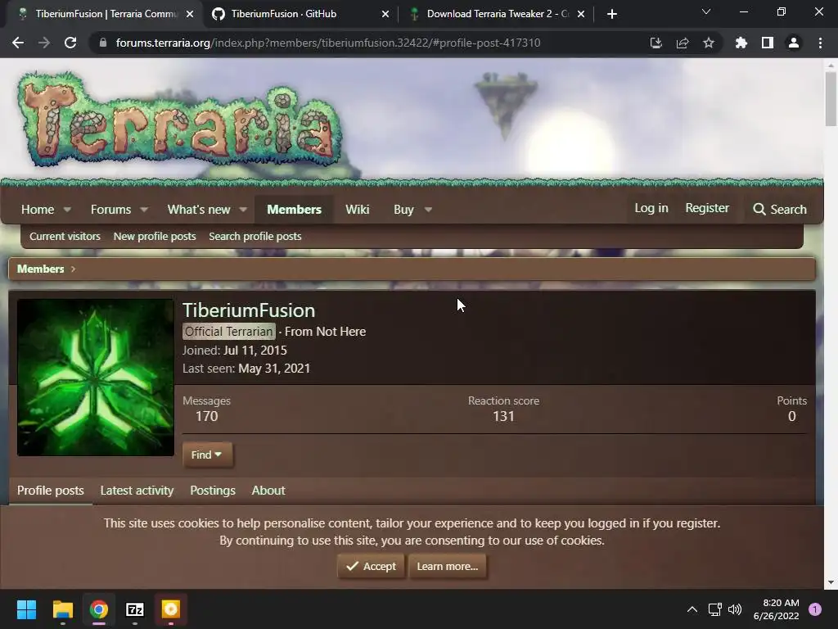838x629 pixels.
Task: Click the Members breadcrumb
Action: tap(41, 269)
